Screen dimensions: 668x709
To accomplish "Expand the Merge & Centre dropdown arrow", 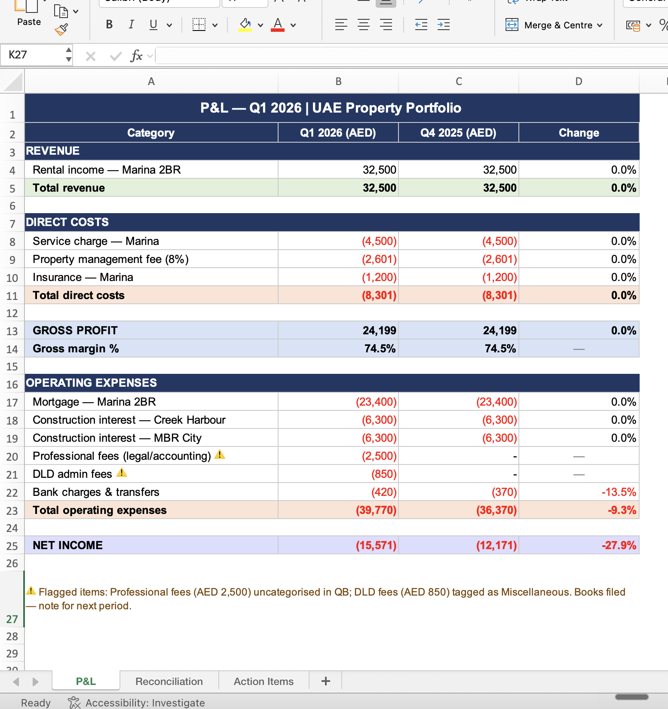I will click(600, 25).
